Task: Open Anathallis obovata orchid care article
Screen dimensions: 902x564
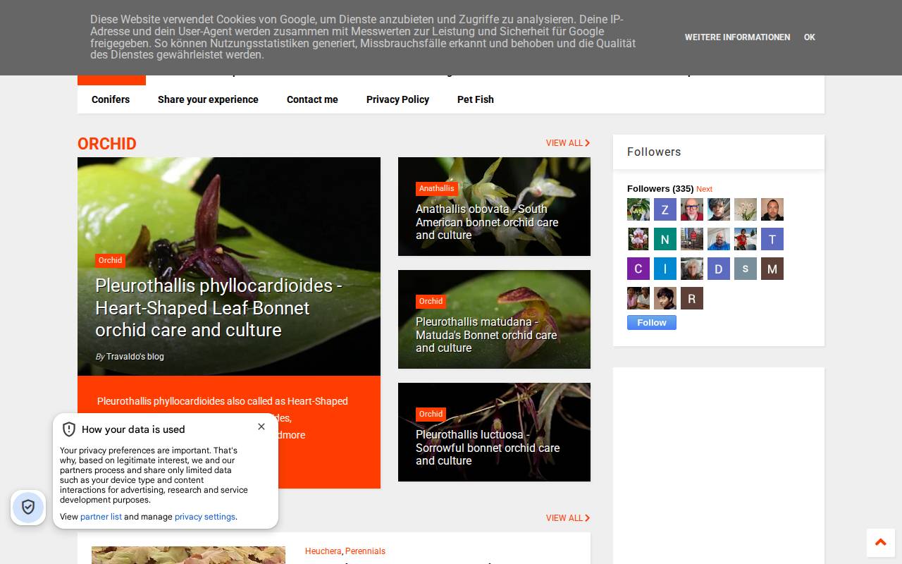Action: click(x=487, y=222)
